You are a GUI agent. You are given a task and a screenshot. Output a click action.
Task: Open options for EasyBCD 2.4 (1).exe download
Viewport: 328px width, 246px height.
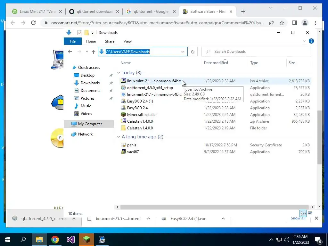point(223,218)
